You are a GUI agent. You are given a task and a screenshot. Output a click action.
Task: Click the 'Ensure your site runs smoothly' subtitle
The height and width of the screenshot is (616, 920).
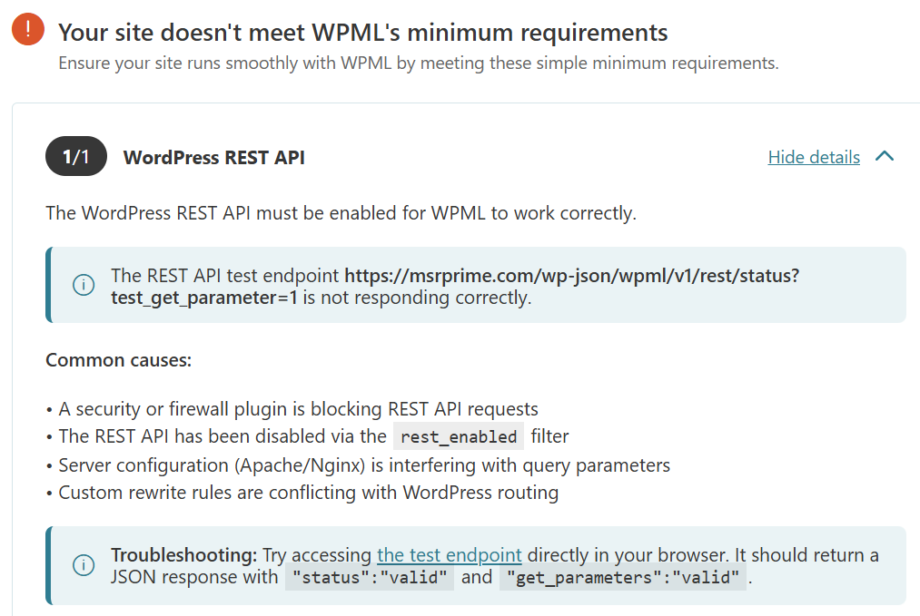[x=418, y=64]
